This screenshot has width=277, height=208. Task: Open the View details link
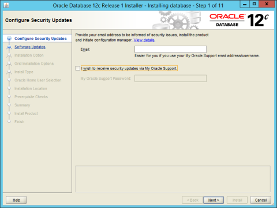[x=144, y=40]
